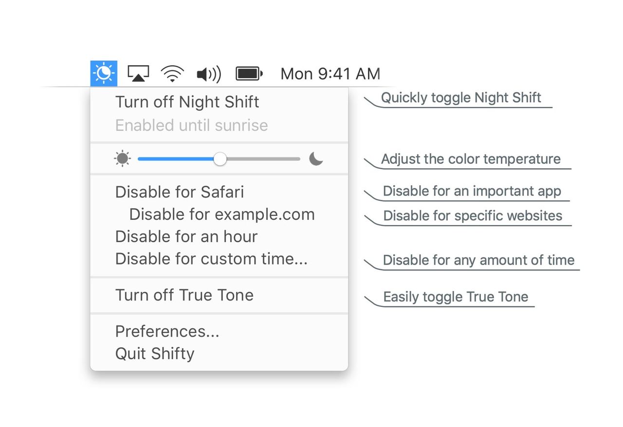Click the Mon 9:41 AM clock
The height and width of the screenshot is (427, 623).
point(330,73)
